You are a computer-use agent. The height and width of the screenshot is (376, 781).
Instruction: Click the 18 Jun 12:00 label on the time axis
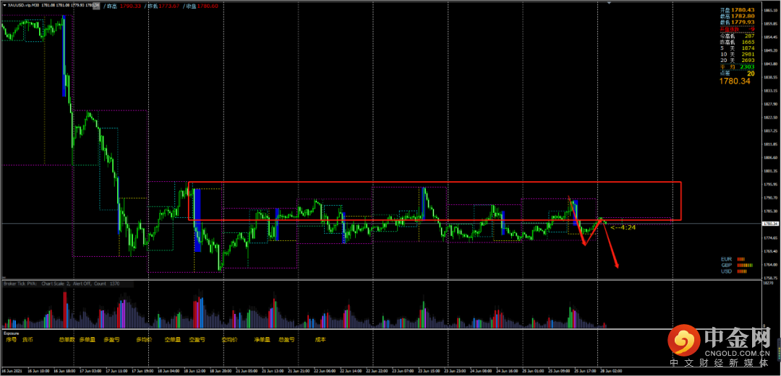tap(195, 370)
